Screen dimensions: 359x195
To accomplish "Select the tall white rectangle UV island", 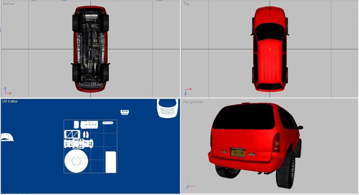I will coord(111,162).
